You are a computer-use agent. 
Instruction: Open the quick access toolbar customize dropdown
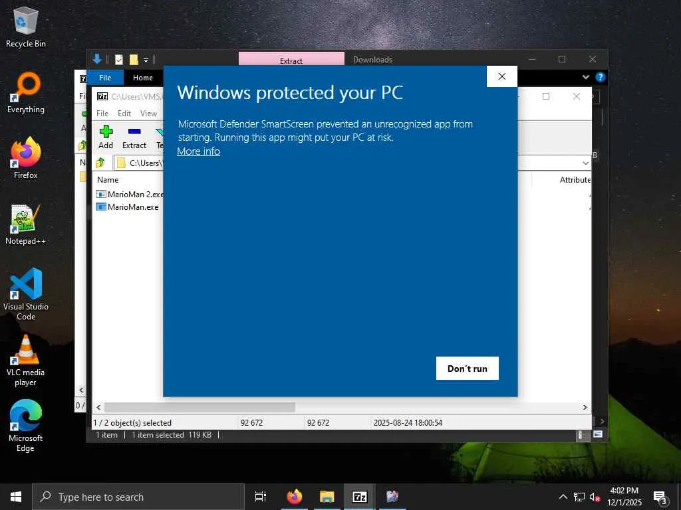pos(146,60)
